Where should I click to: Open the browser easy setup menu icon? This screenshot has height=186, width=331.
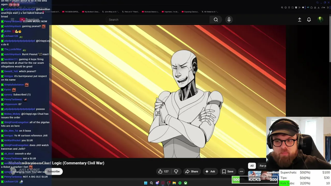[328, 7]
